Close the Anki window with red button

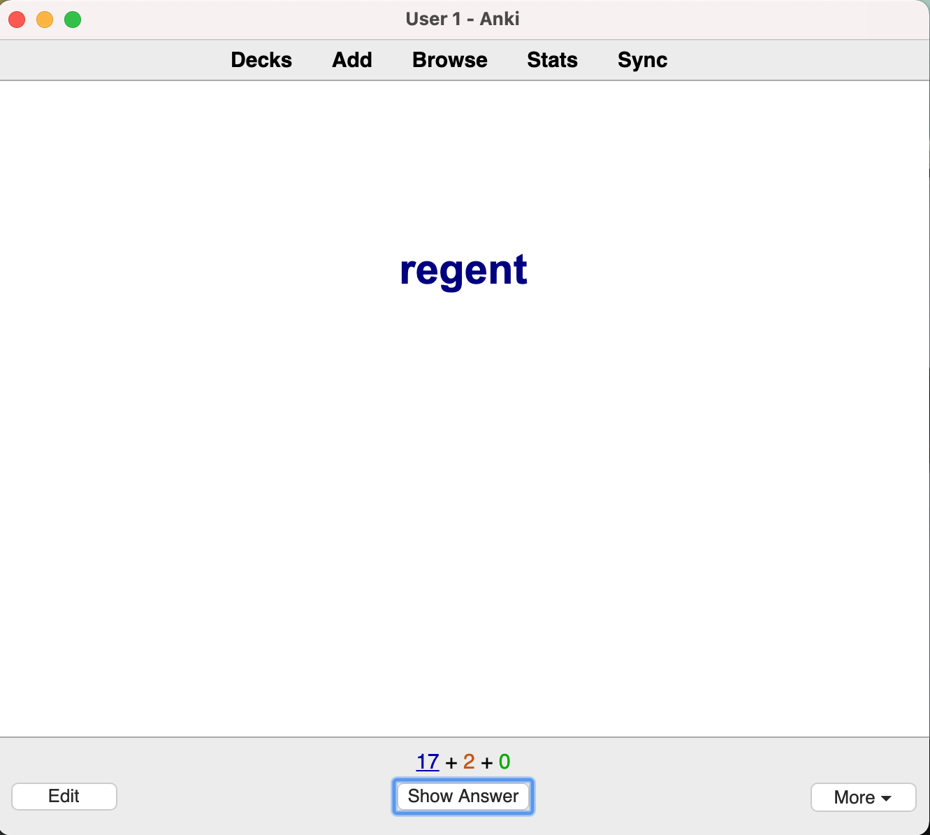point(17,20)
